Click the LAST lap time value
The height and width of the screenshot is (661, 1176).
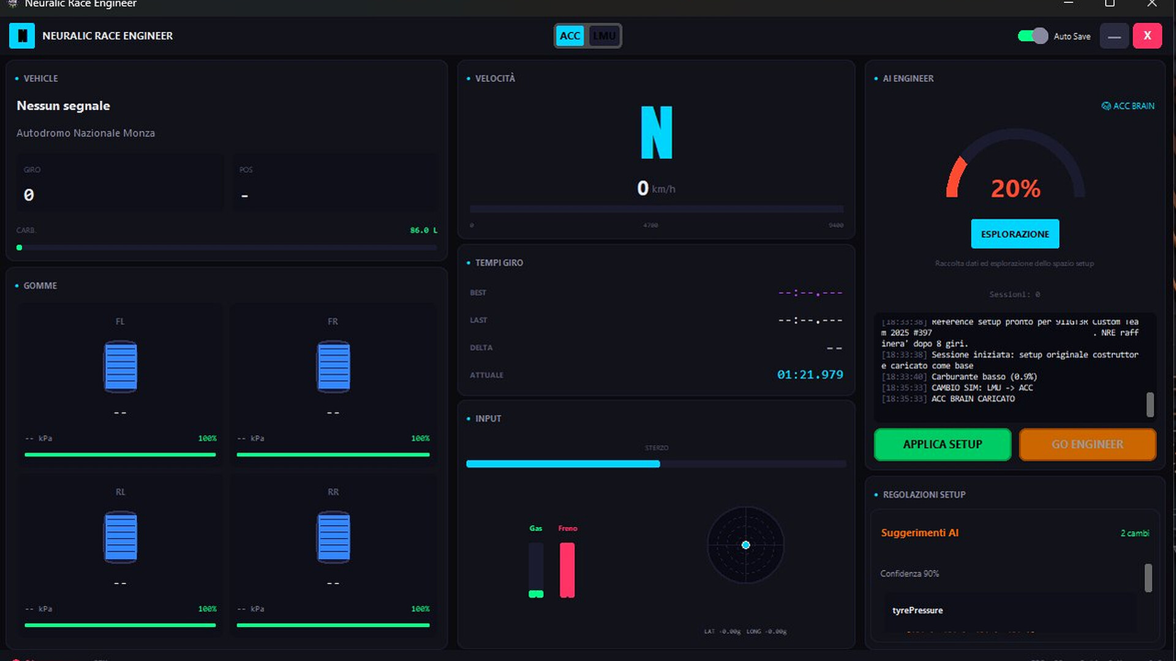810,320
